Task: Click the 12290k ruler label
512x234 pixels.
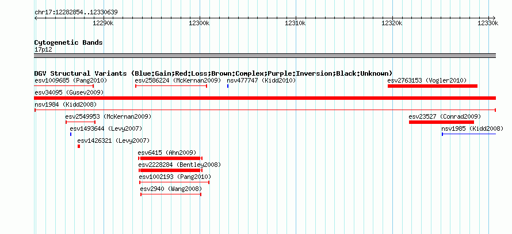Action: point(104,23)
